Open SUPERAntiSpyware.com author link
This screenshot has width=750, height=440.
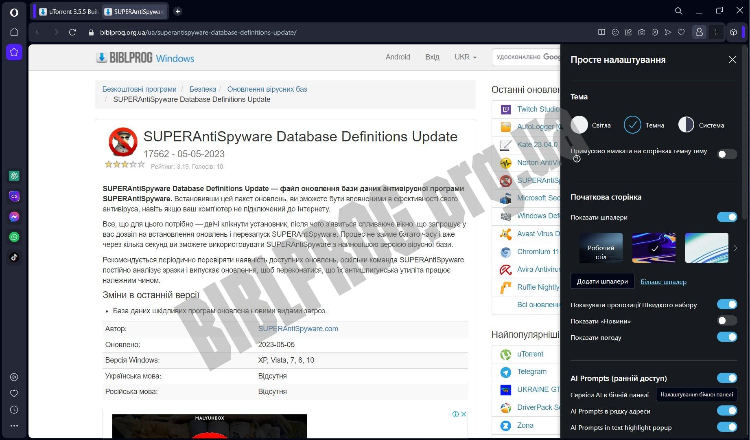click(298, 329)
